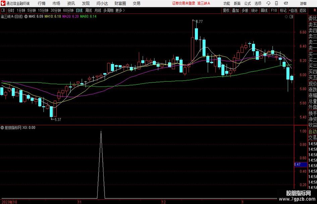Click the XG: 0.00 indicator value

[x=29, y=128]
